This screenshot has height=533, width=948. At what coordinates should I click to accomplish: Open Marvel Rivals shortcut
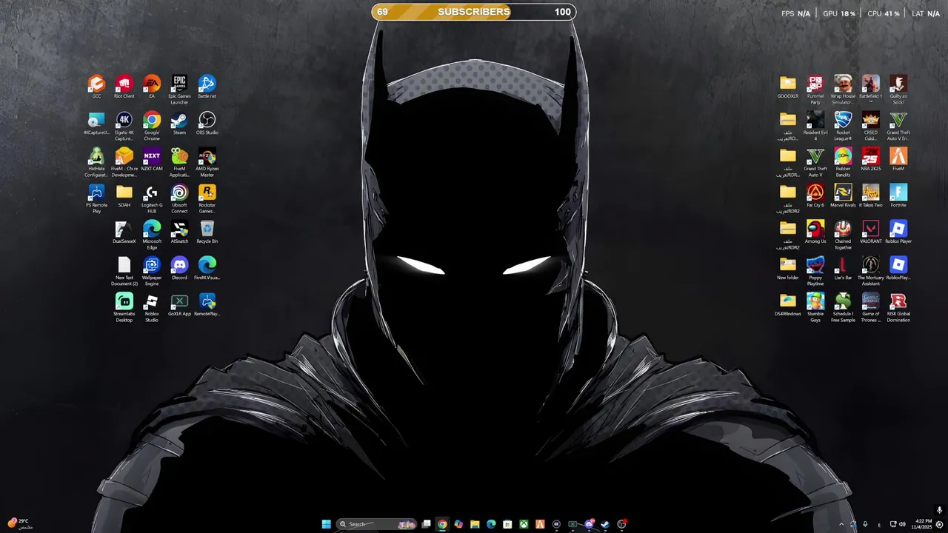pyautogui.click(x=843, y=196)
